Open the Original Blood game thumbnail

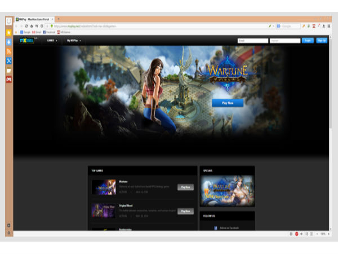(104, 211)
